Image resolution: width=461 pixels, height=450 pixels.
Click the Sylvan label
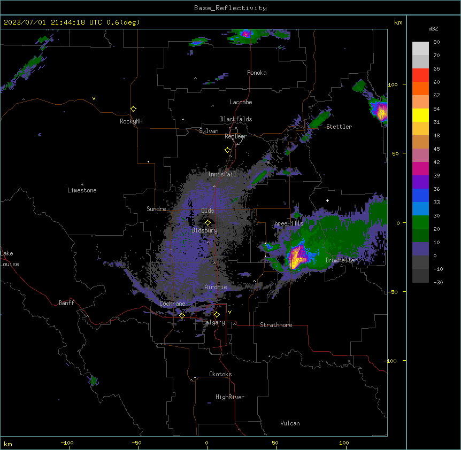pyautogui.click(x=209, y=131)
